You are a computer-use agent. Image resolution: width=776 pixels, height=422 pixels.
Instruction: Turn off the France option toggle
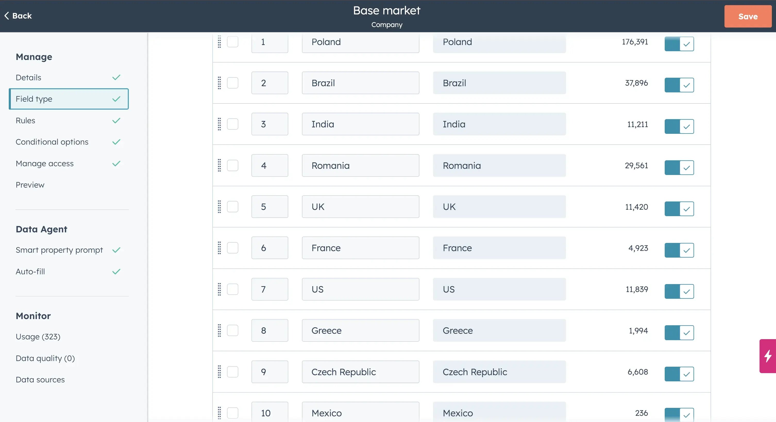coord(679,250)
